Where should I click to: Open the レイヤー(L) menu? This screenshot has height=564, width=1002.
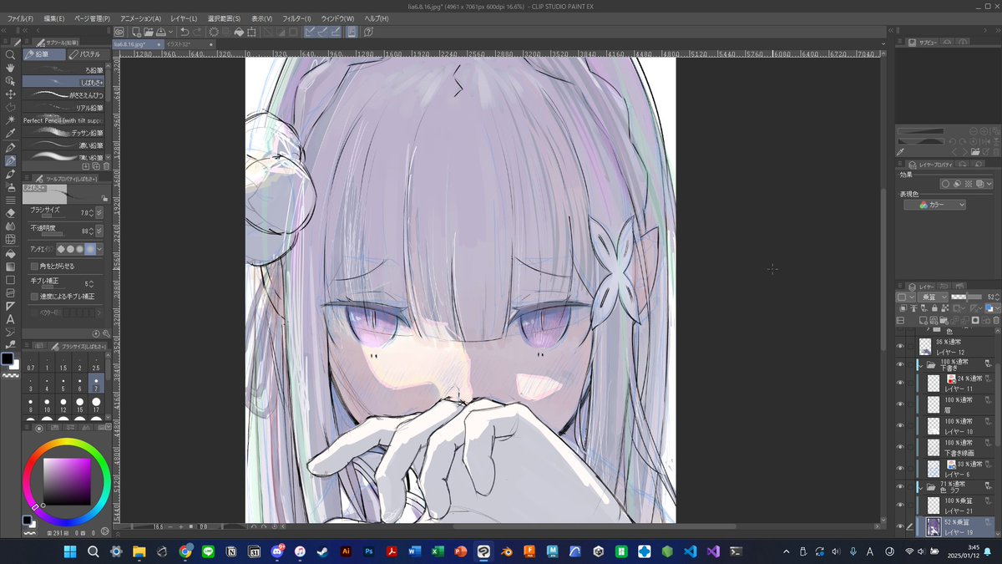pos(184,18)
